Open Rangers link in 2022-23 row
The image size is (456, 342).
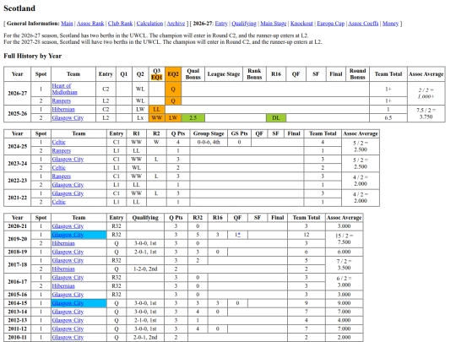point(62,176)
